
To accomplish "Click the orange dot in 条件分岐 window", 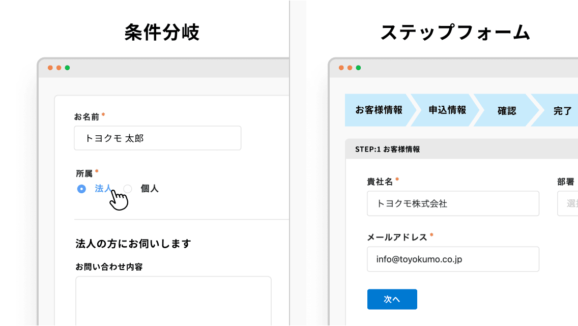I will (x=59, y=68).
